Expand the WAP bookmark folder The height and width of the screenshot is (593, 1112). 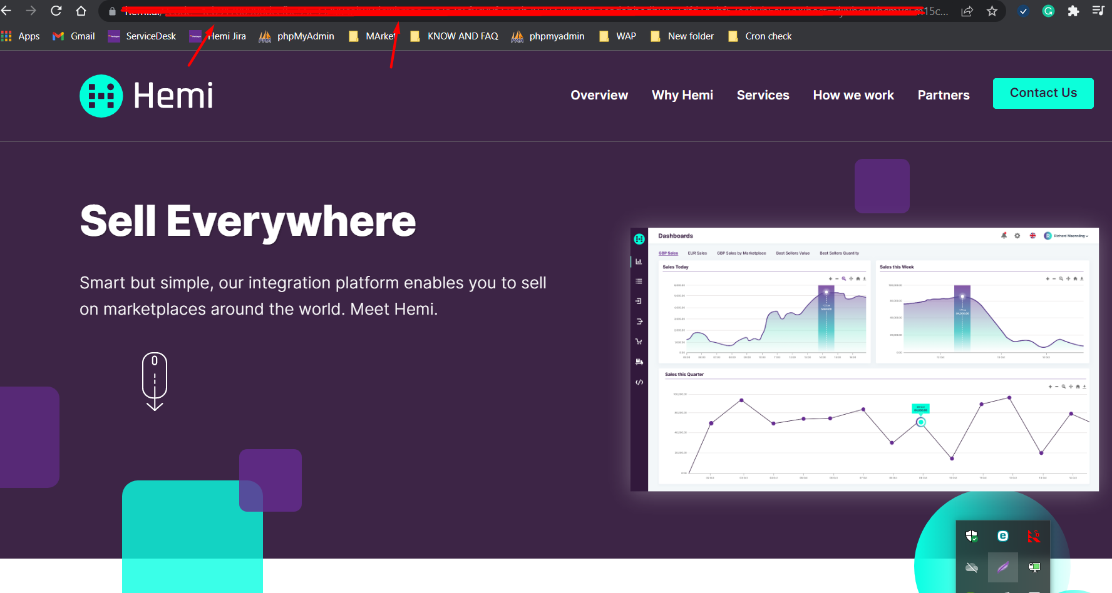tap(617, 36)
